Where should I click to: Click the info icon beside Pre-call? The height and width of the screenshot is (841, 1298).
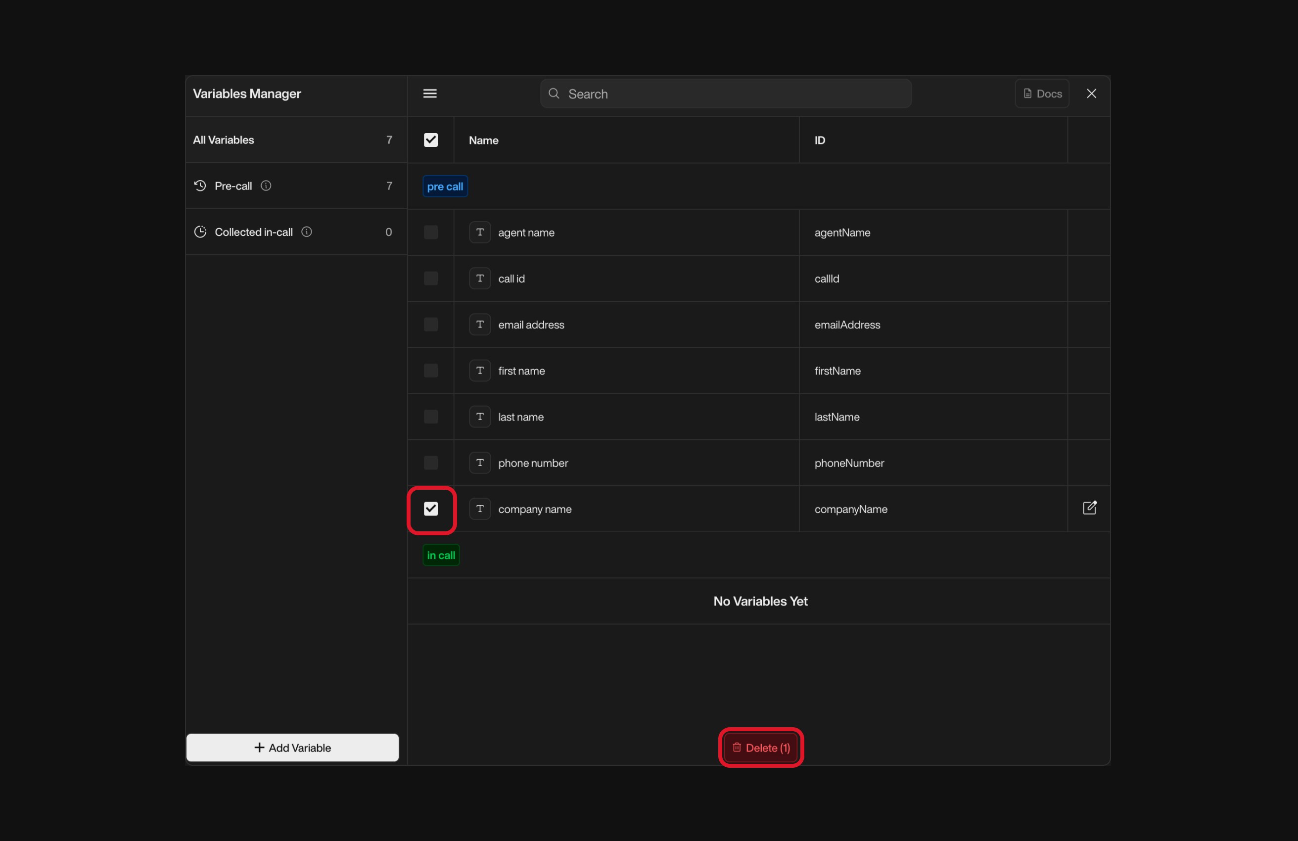tap(266, 186)
